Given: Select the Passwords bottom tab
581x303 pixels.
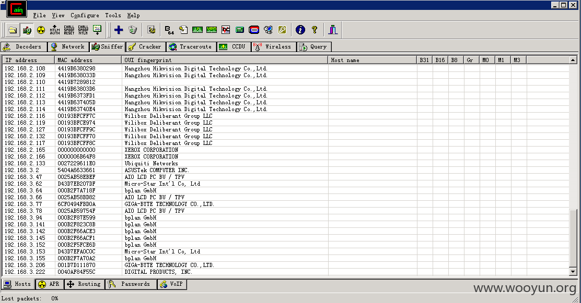Looking at the screenshot, I should coord(131,284).
